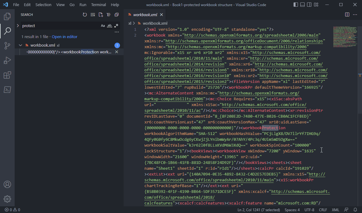Open editor More Actions menu
This screenshot has height=213, width=362.
click(355, 15)
